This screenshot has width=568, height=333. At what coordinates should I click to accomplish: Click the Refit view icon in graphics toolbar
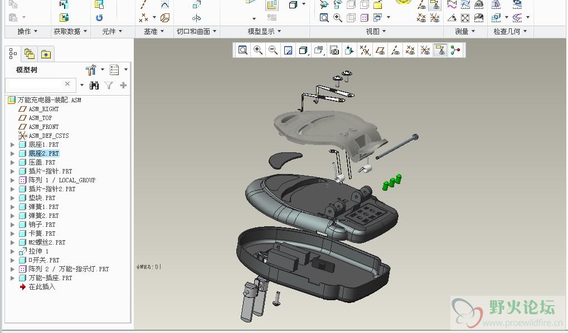(x=242, y=50)
